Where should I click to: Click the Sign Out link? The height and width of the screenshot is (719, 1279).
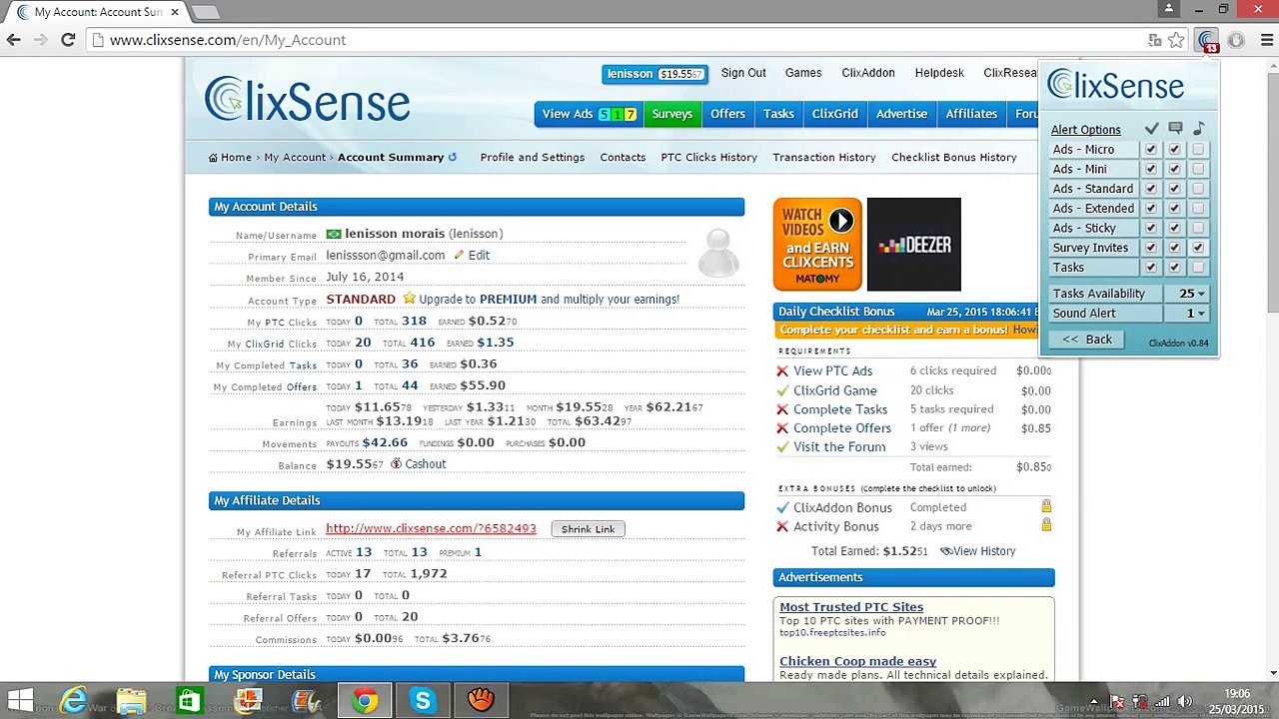[x=743, y=73]
